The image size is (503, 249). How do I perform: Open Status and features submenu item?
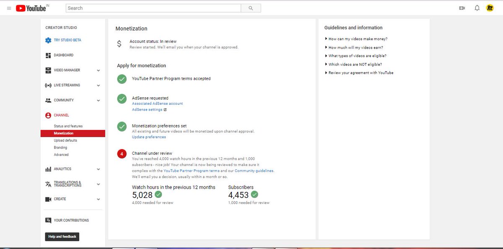coord(68,126)
